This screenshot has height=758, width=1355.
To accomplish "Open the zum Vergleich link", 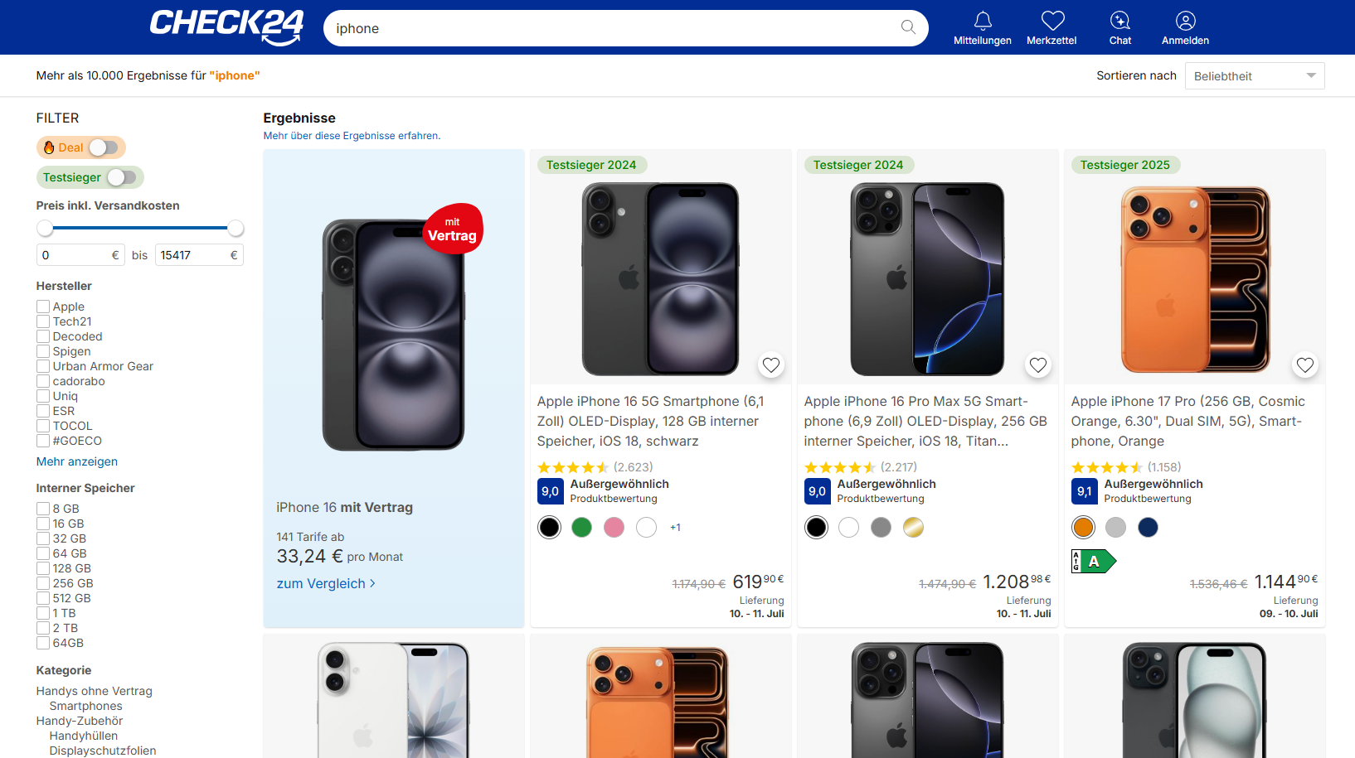I will (x=326, y=583).
